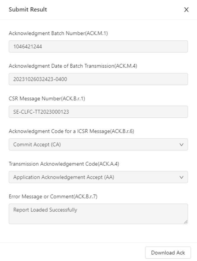This screenshot has width=197, height=261.
Task: Close the Submit Result dialog
Action: [187, 10]
